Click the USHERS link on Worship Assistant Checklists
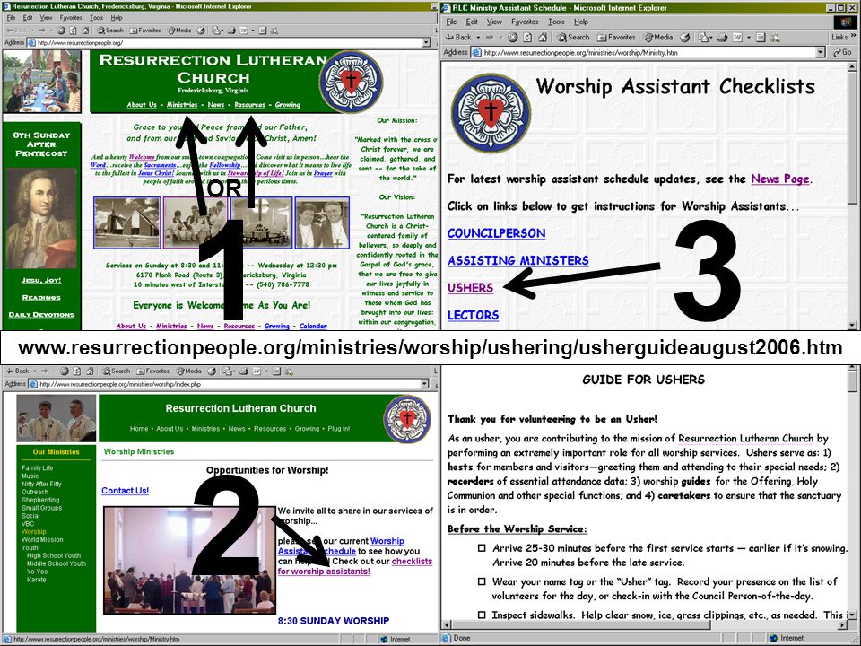Image resolution: width=861 pixels, height=646 pixels. (470, 288)
